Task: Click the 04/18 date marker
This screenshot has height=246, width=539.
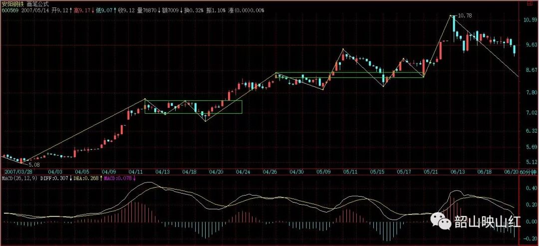Action: tap(189, 172)
